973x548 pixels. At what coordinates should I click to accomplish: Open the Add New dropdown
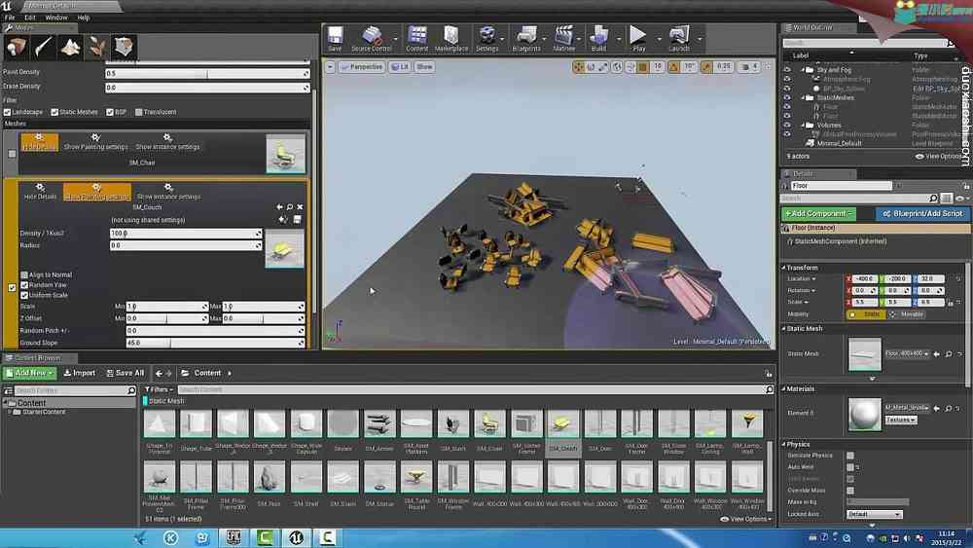(x=29, y=373)
